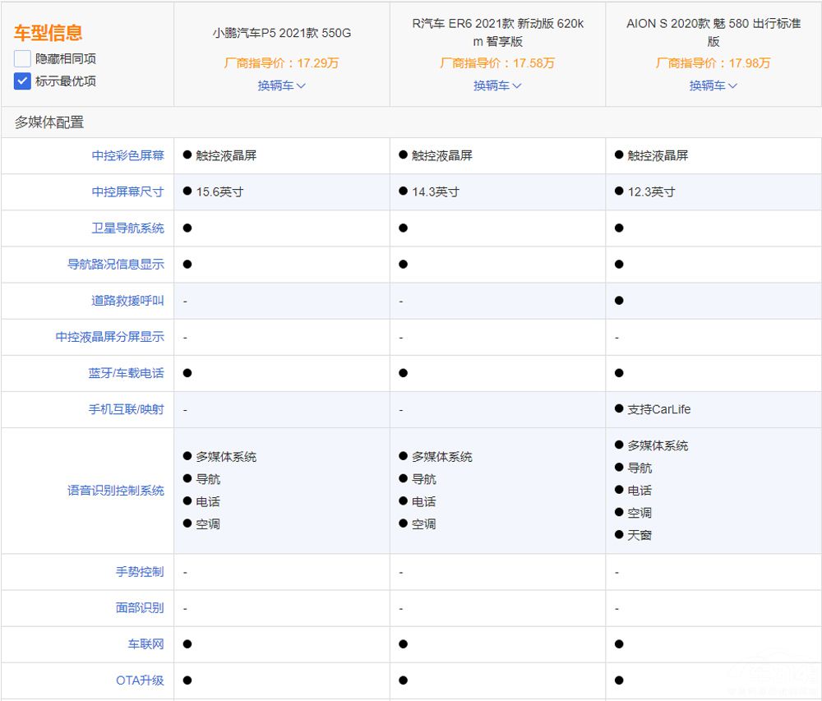Screen dimensions: 822x701
Task: Click the 蓝牙/车载电话 label
Action: [x=126, y=373]
